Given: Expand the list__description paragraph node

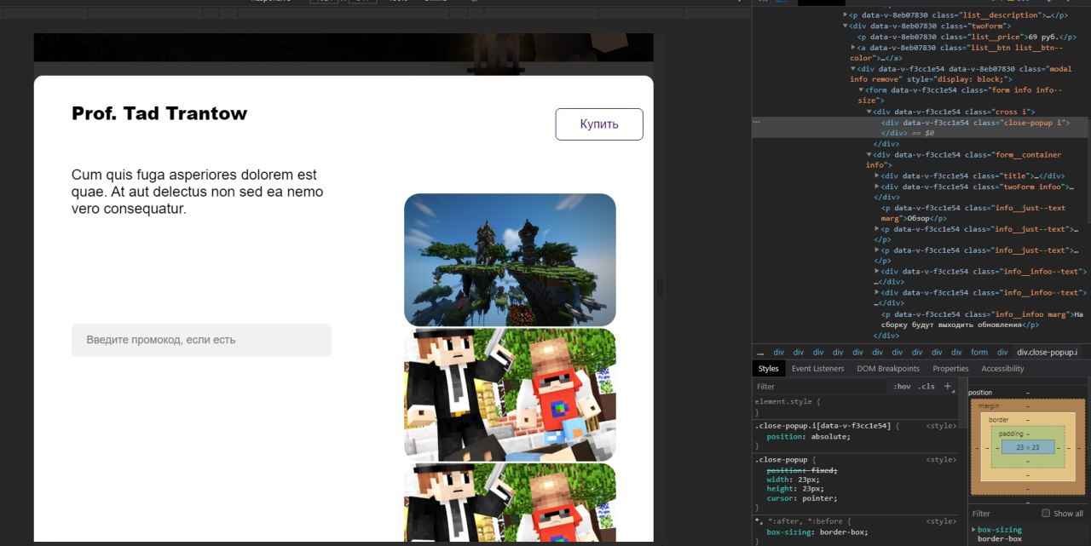Looking at the screenshot, I should pyautogui.click(x=846, y=15).
